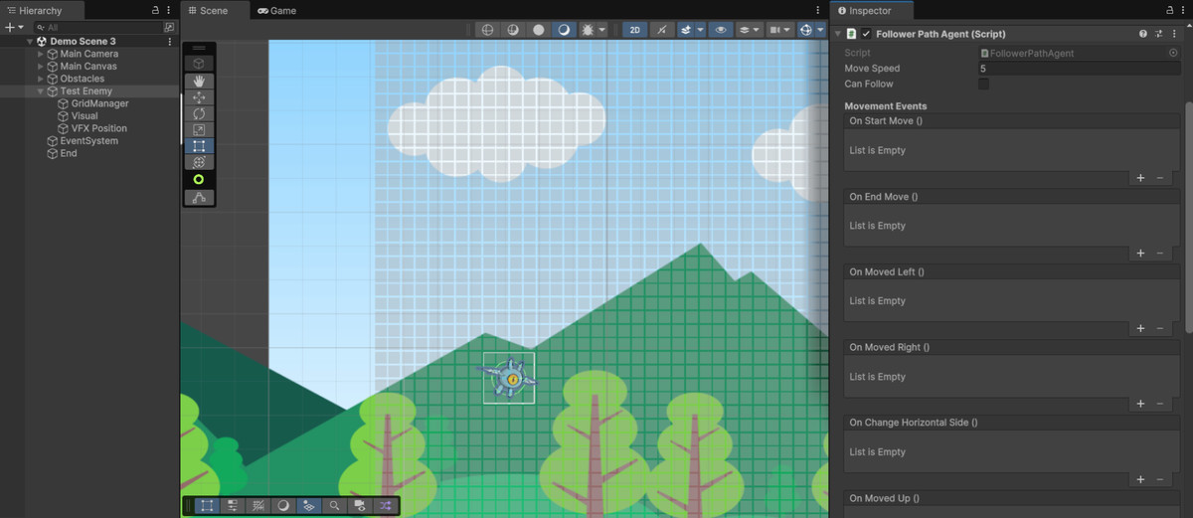Click the wireframe globe draw mode icon
This screenshot has width=1193, height=518.
(487, 30)
